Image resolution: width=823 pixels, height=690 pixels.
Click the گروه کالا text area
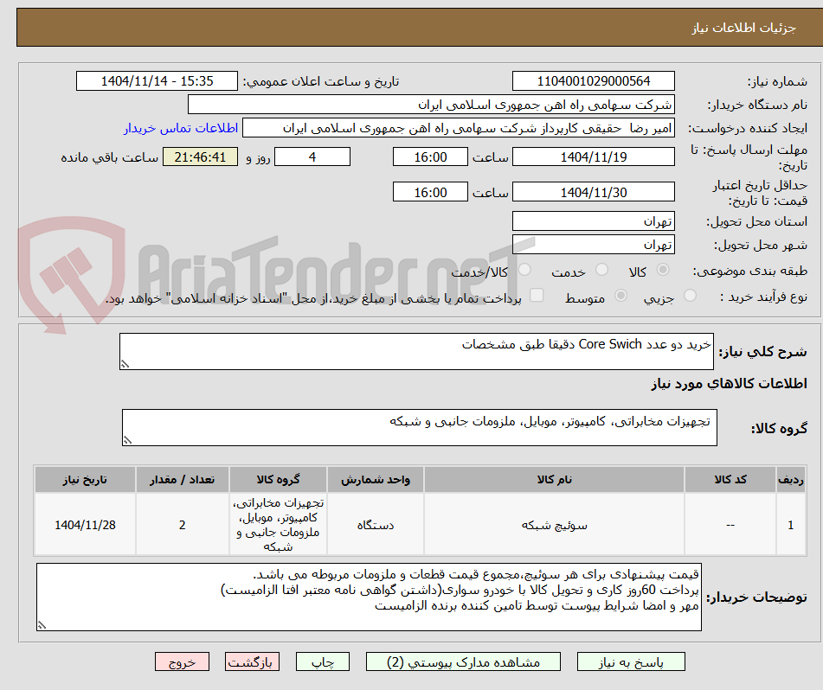pos(420,428)
